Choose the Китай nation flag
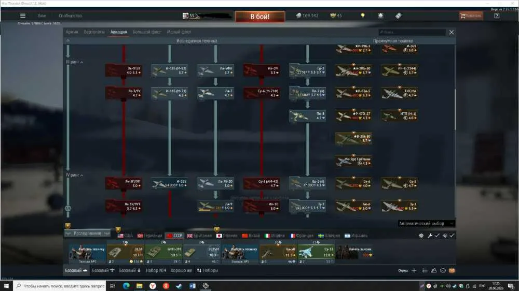Image resolution: width=519 pixels, height=291 pixels. (x=251, y=236)
